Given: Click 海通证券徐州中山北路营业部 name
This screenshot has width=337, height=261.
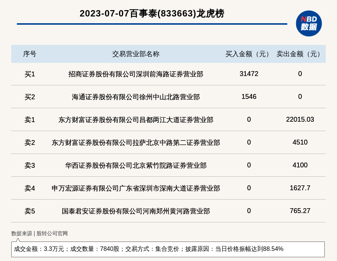Looking at the screenshot, I should coord(136,97).
